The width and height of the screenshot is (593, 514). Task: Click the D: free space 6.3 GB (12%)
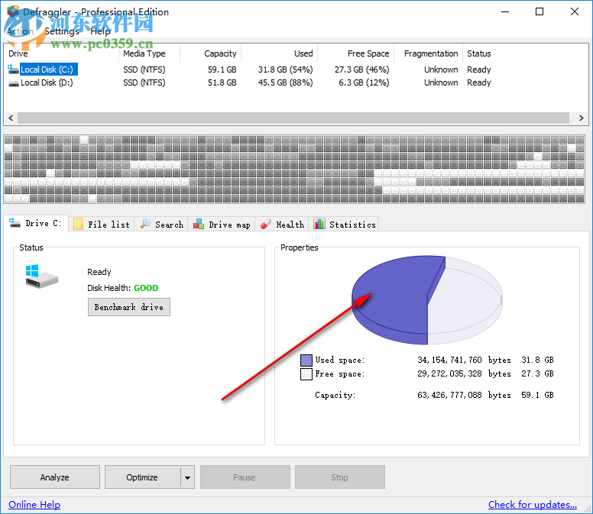point(364,82)
